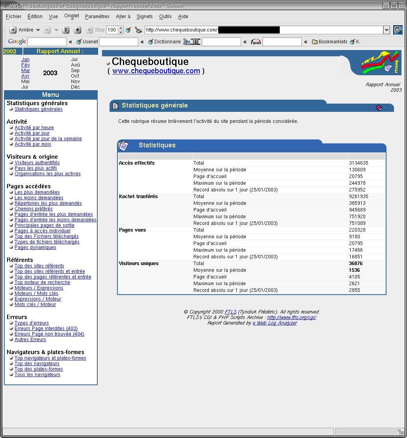
Task: Collapse Usenet field with its chevron
Action: [142, 42]
